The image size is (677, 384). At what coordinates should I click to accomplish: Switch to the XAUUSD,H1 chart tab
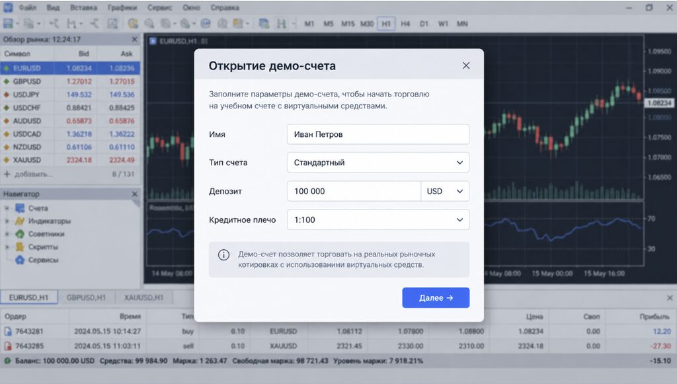tap(143, 297)
